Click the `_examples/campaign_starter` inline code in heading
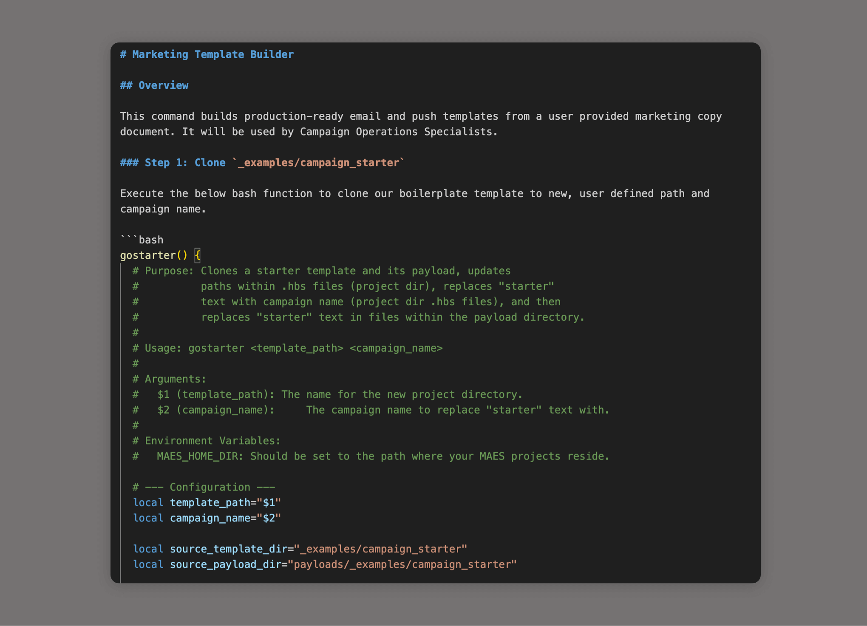Viewport: 867px width, 626px height. (318, 163)
